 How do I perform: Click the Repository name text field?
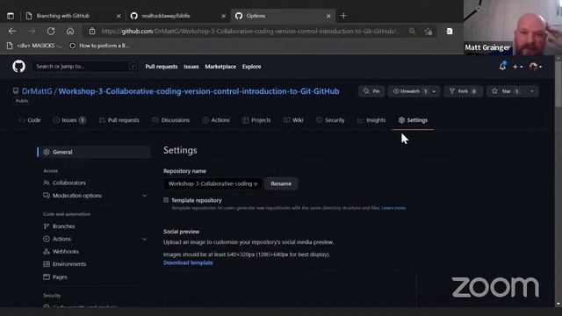pos(213,183)
